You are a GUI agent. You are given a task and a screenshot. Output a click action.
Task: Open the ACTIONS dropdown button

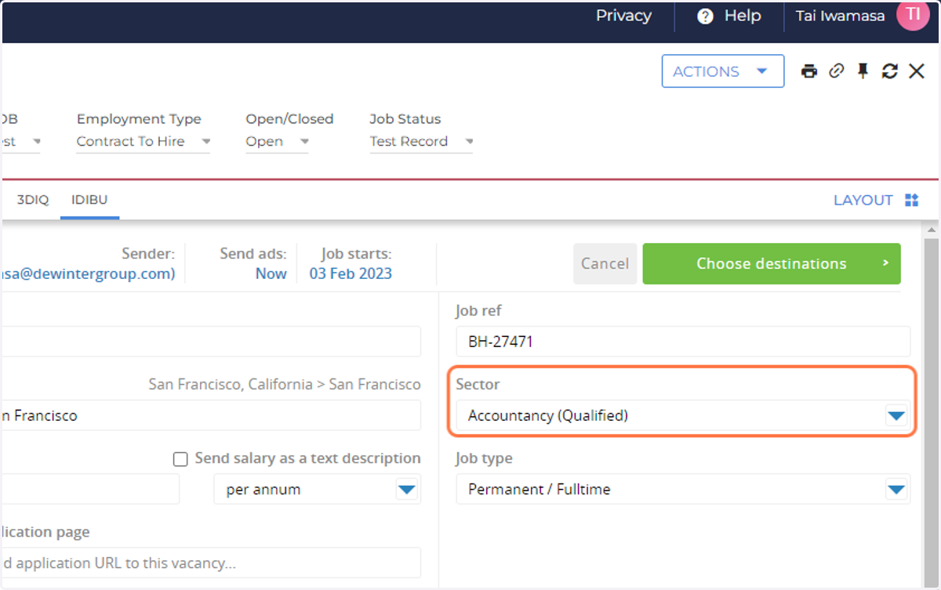click(723, 71)
